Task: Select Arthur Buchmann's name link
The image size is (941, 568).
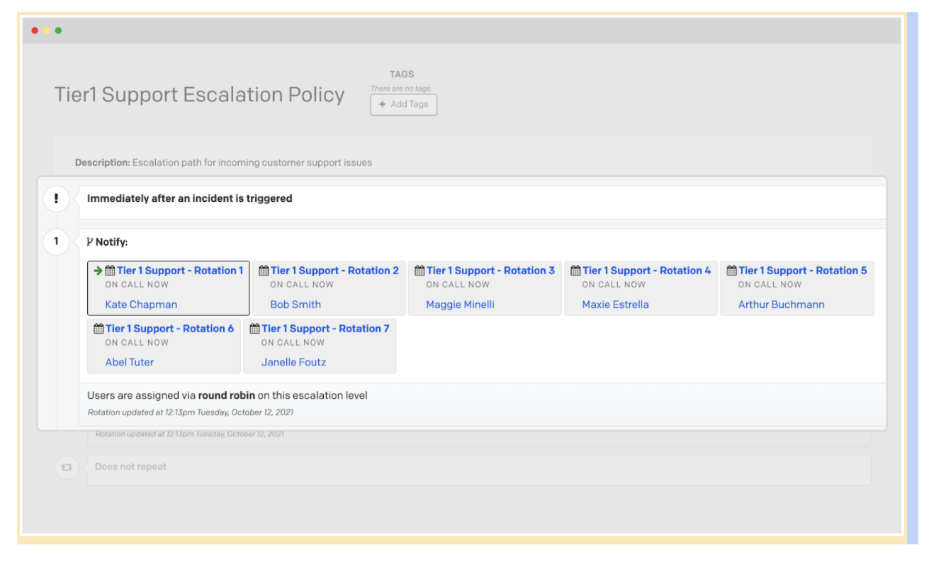Action: (x=781, y=305)
